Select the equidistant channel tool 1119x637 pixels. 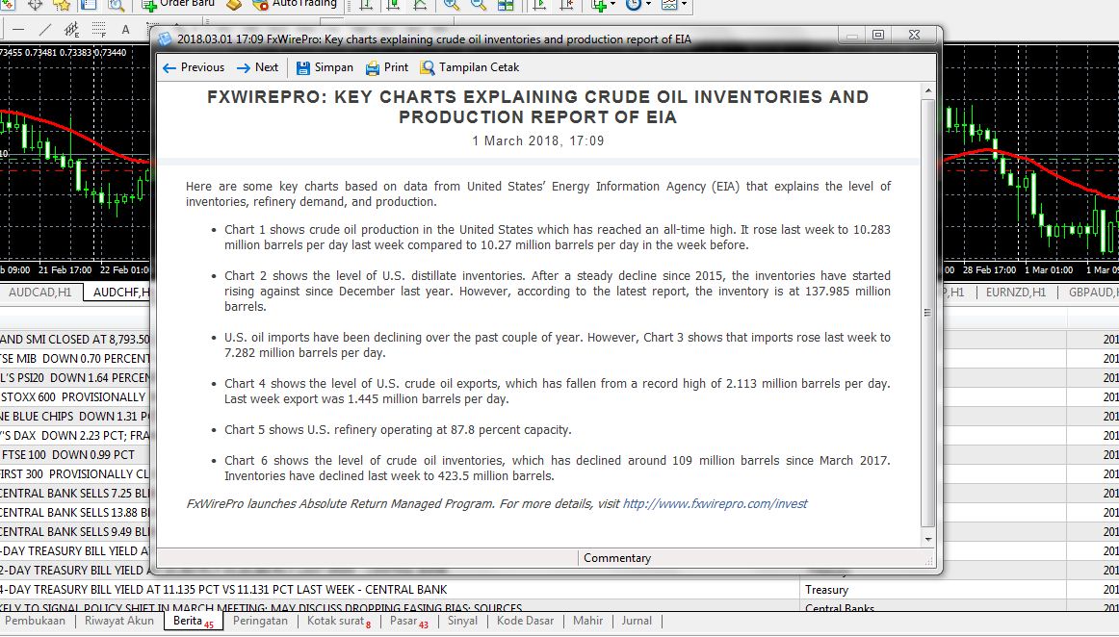pos(71,29)
